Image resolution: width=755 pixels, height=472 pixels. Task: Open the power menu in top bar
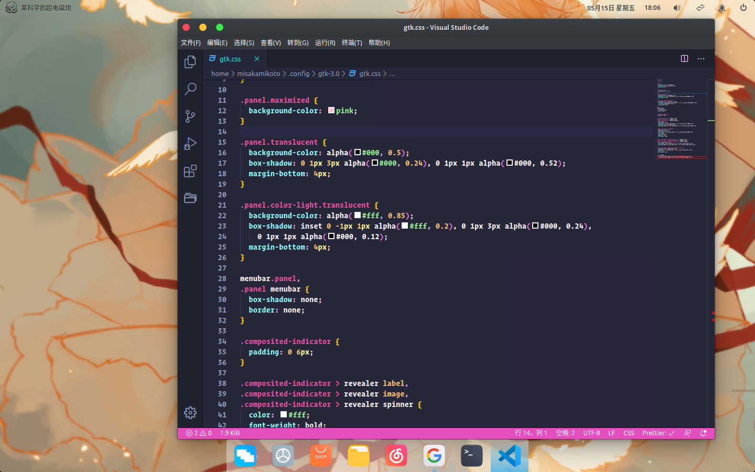point(743,8)
